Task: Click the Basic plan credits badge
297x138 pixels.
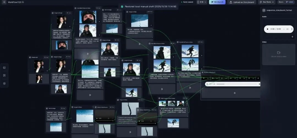Action: [286, 2]
